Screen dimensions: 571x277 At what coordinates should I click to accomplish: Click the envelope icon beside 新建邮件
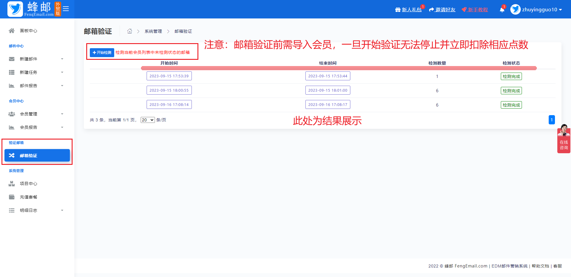[12, 59]
